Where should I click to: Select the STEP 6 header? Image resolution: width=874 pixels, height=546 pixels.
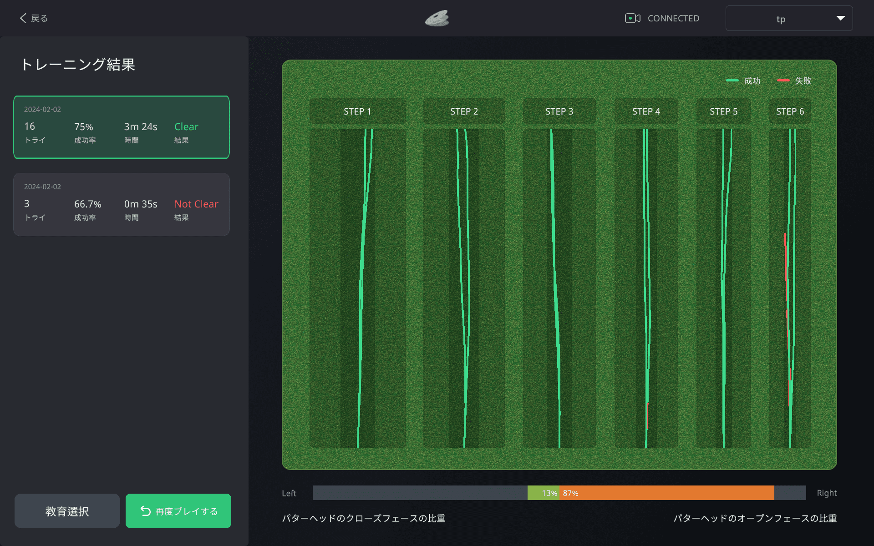pos(790,111)
